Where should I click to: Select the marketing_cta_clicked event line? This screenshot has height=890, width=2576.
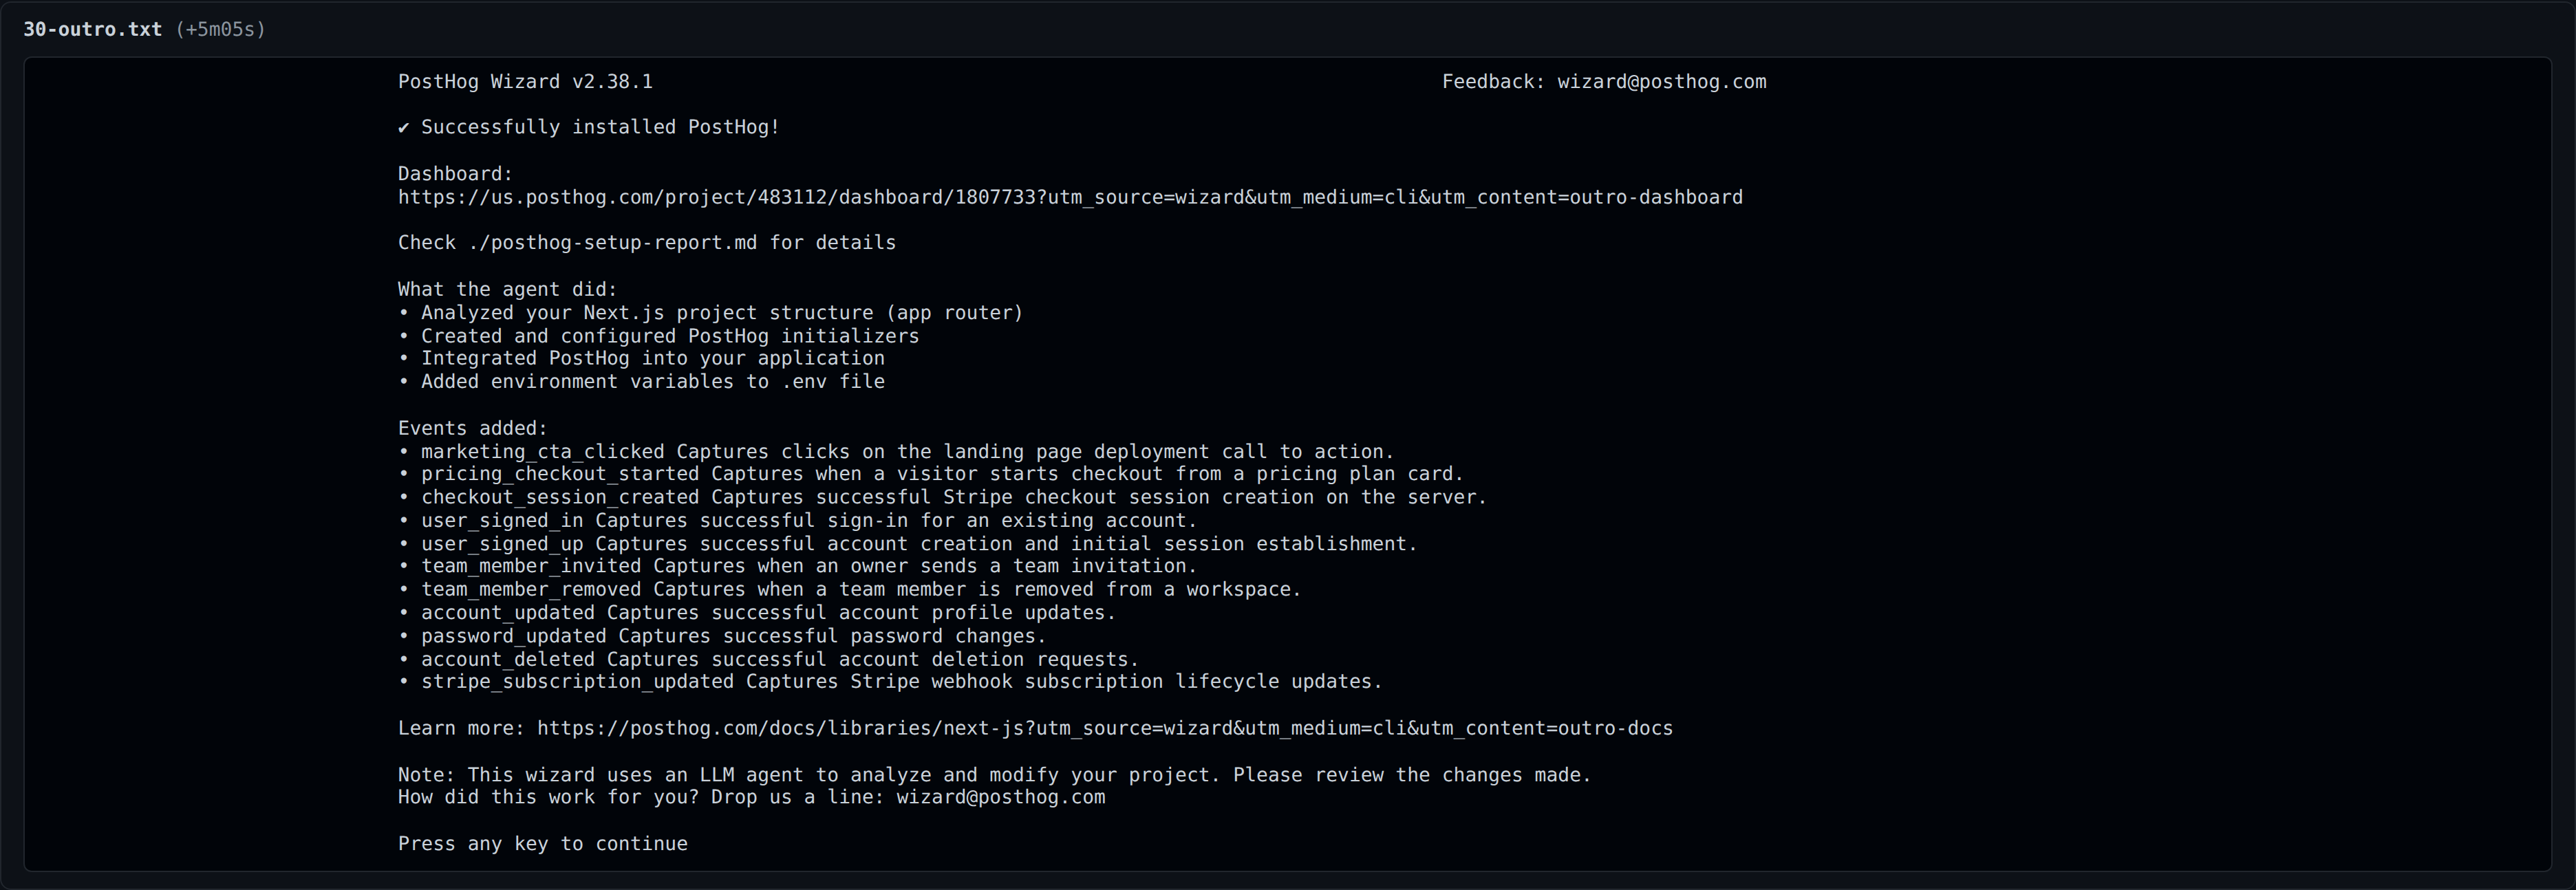click(896, 452)
